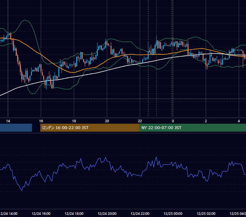The width and height of the screenshot is (246, 217).
Task: Click the "20" hour label on the upper time axis
Action: (x=107, y=121)
